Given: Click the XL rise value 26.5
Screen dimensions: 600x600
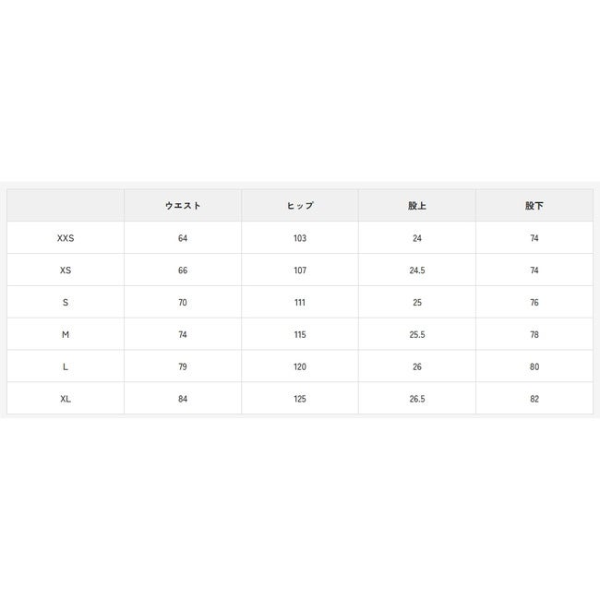Looking at the screenshot, I should (x=417, y=399).
